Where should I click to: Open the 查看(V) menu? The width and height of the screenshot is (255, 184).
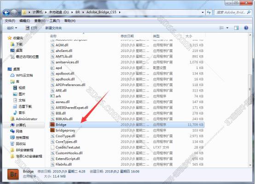(40, 21)
